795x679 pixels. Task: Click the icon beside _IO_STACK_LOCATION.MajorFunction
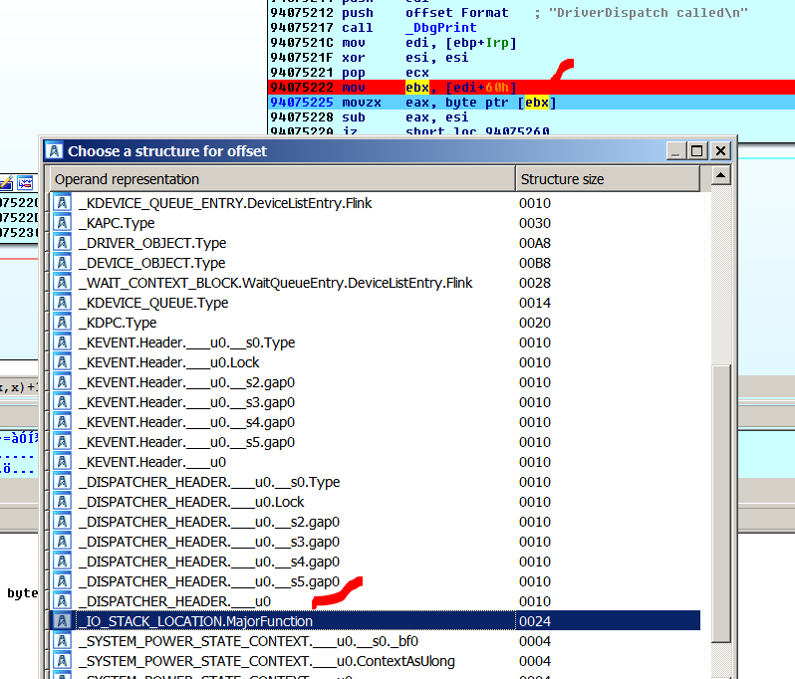tap(62, 621)
